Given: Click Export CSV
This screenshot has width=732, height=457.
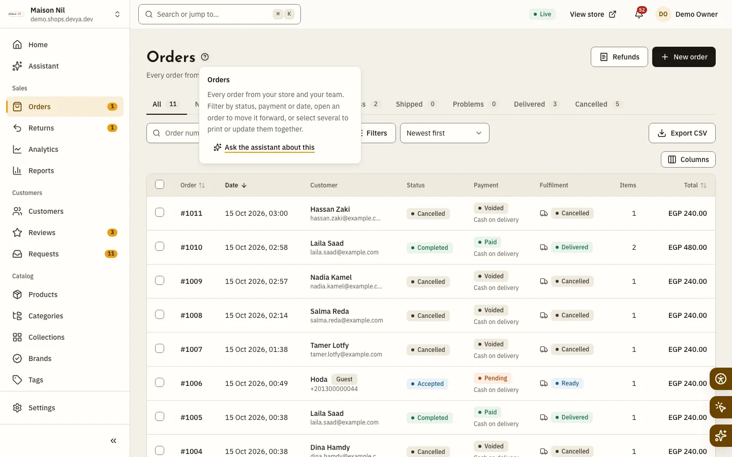Looking at the screenshot, I should pos(682,133).
